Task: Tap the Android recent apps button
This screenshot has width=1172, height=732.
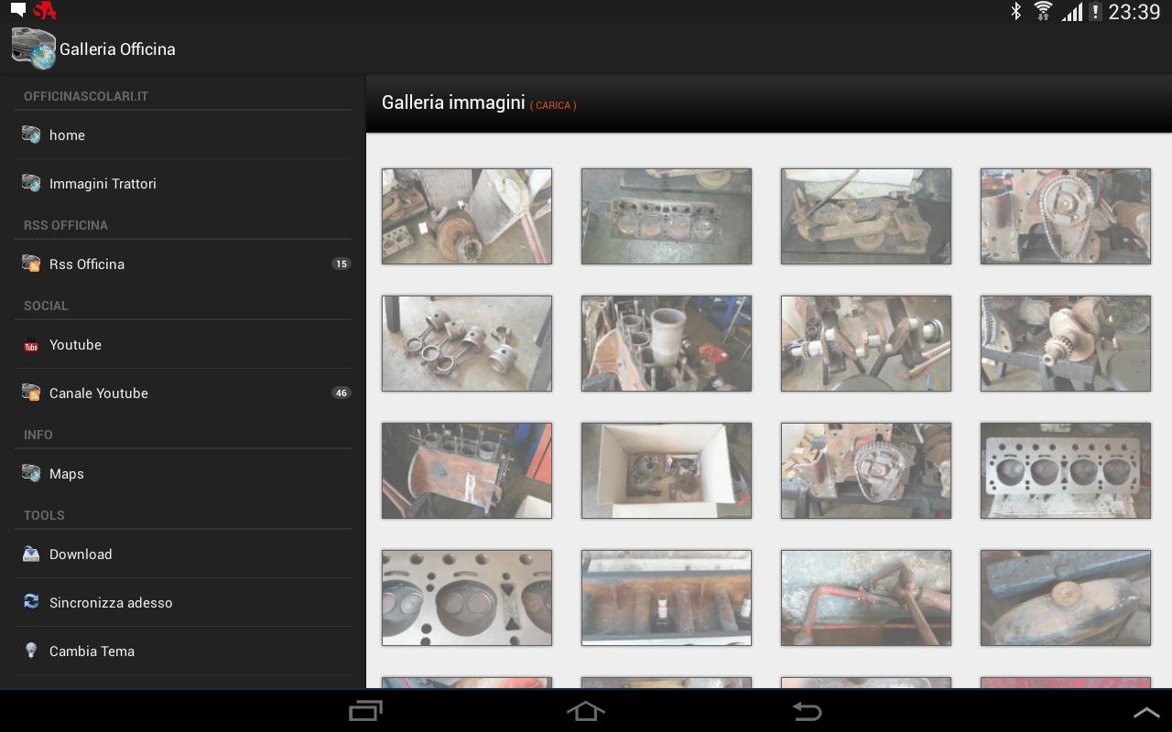Action: [x=366, y=711]
